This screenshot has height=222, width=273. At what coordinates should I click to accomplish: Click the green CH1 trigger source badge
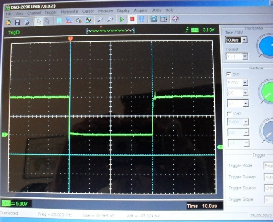(195, 30)
